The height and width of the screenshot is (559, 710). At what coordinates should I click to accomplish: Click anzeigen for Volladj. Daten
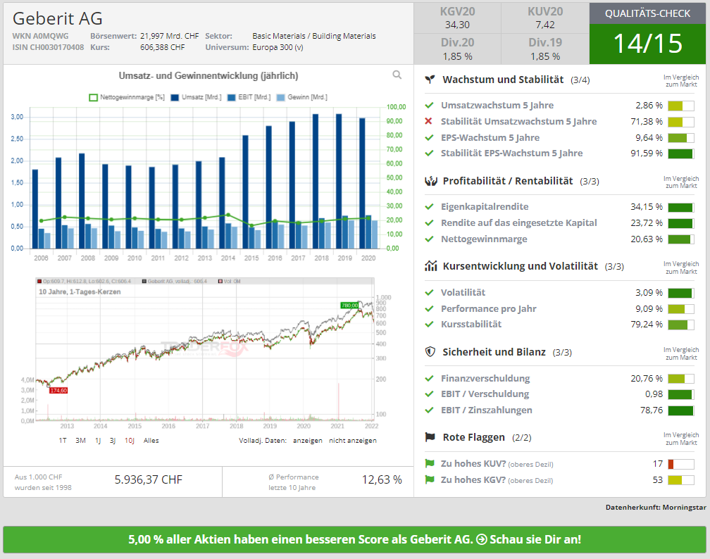coord(307,441)
